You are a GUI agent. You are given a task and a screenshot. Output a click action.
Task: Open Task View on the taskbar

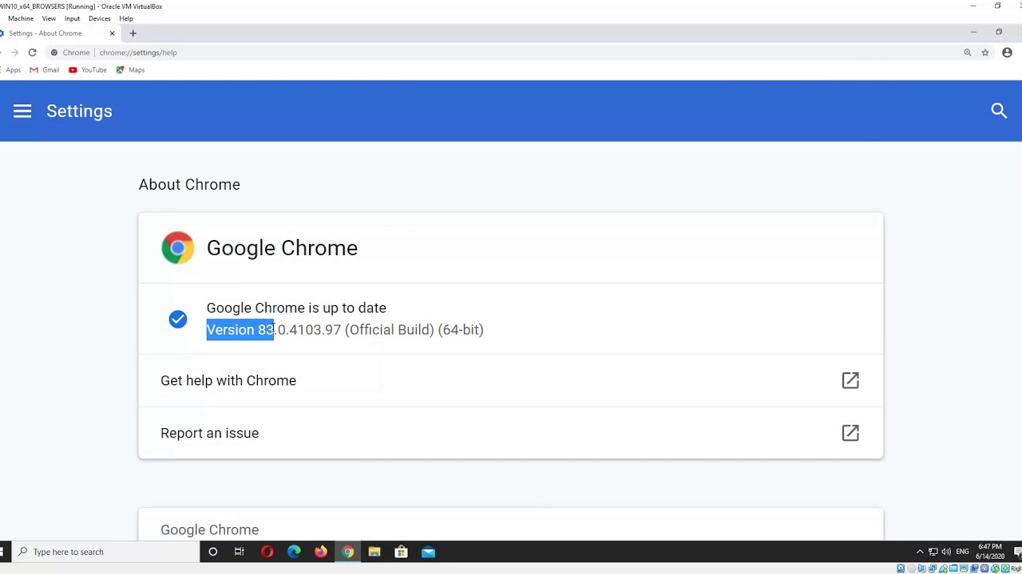tap(240, 552)
